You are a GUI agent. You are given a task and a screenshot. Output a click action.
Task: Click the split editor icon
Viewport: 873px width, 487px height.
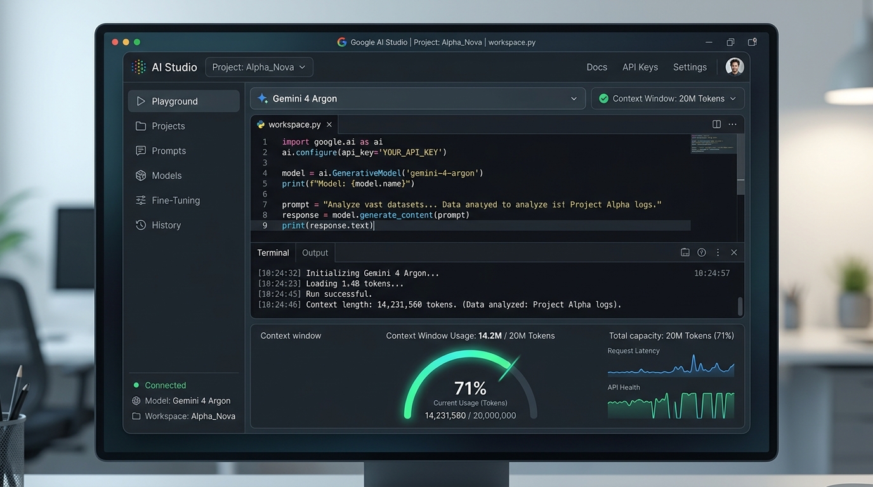pyautogui.click(x=716, y=124)
